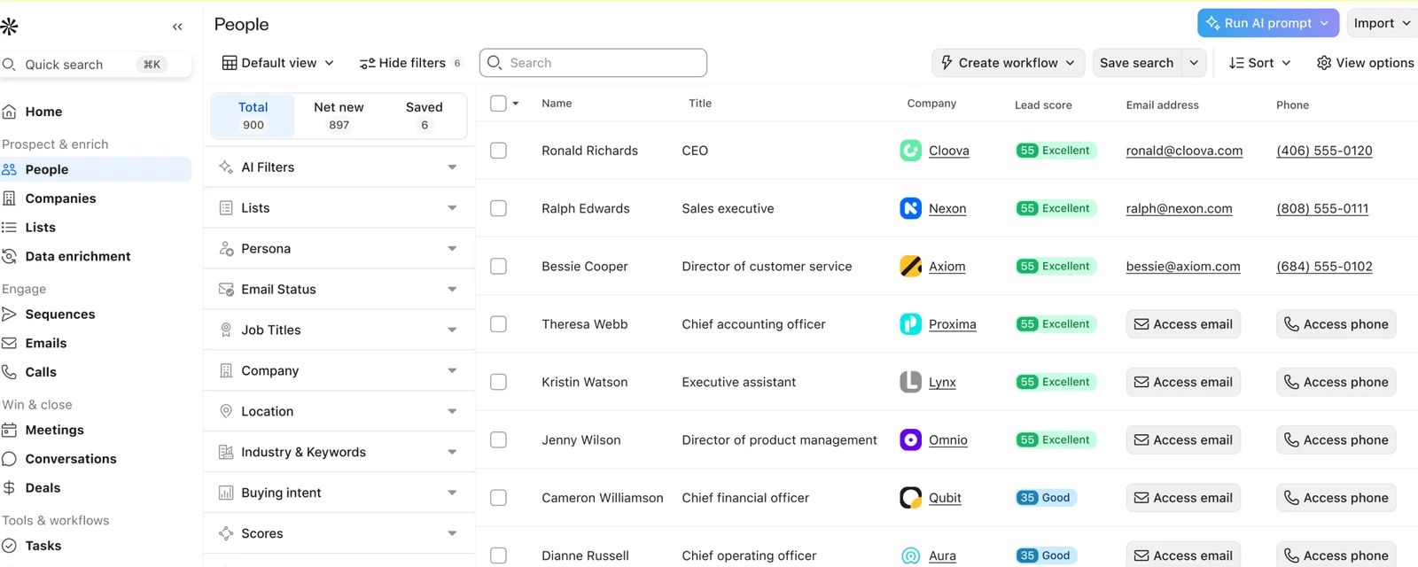This screenshot has height=567, width=1418.
Task: Click the Omnio company logo icon
Action: coord(910,439)
